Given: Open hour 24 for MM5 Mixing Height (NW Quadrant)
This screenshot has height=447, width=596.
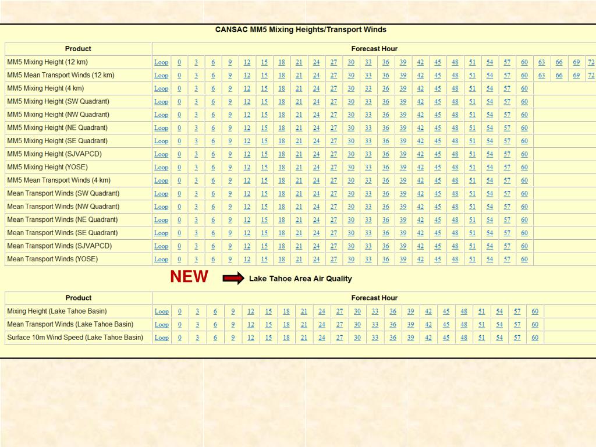Looking at the screenshot, I should tap(316, 115).
